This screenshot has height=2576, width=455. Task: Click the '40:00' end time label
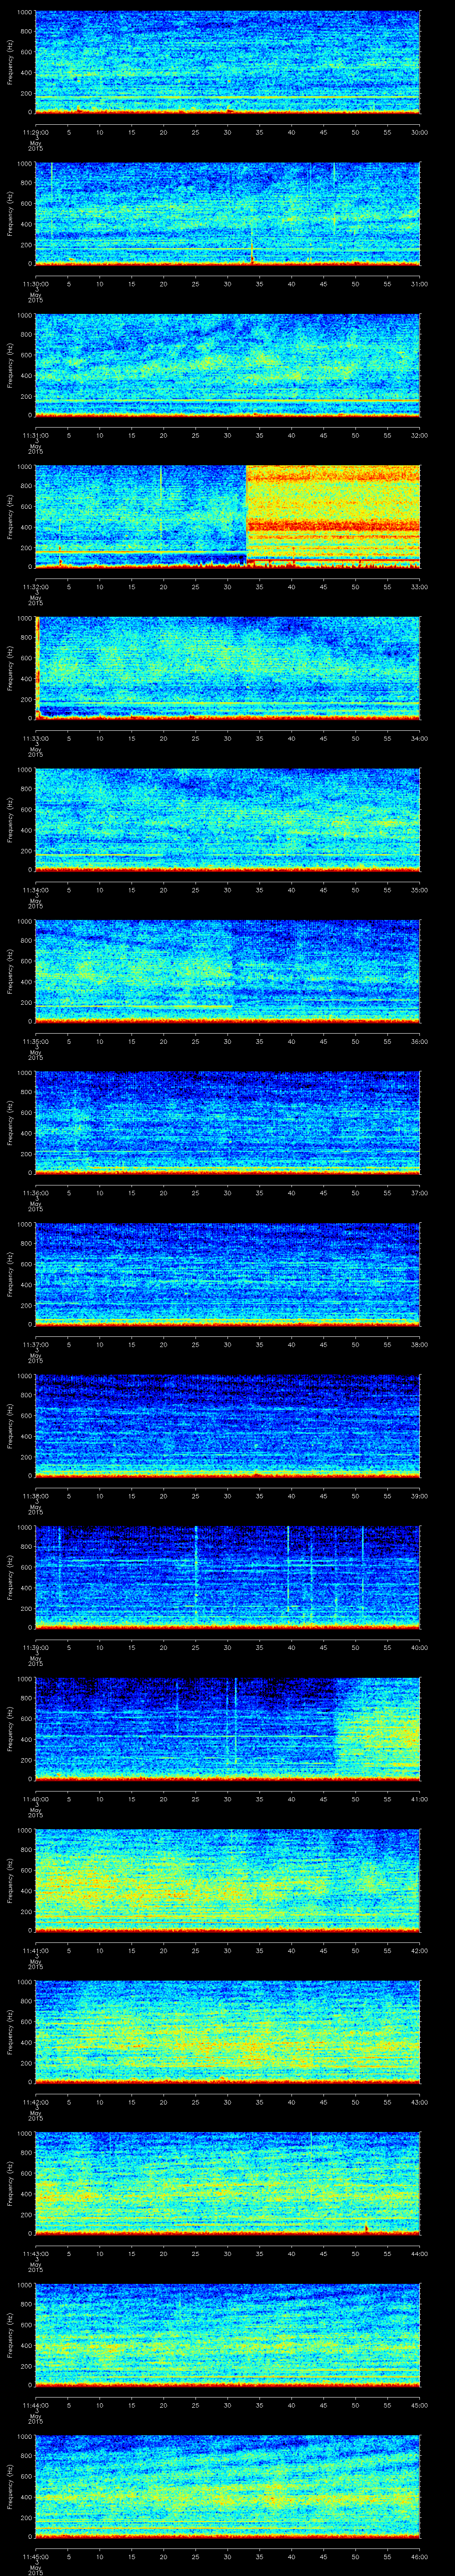point(419,1647)
